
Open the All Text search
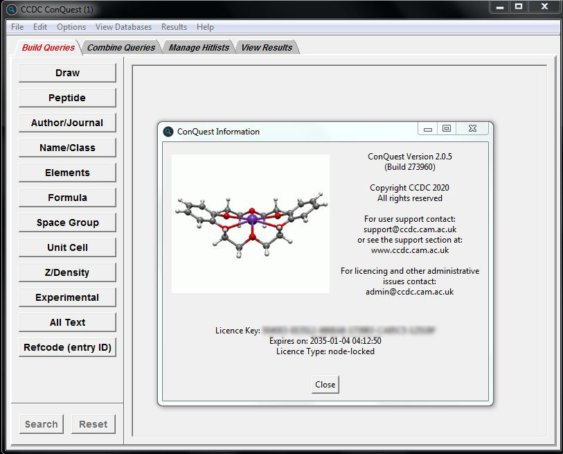click(x=67, y=322)
